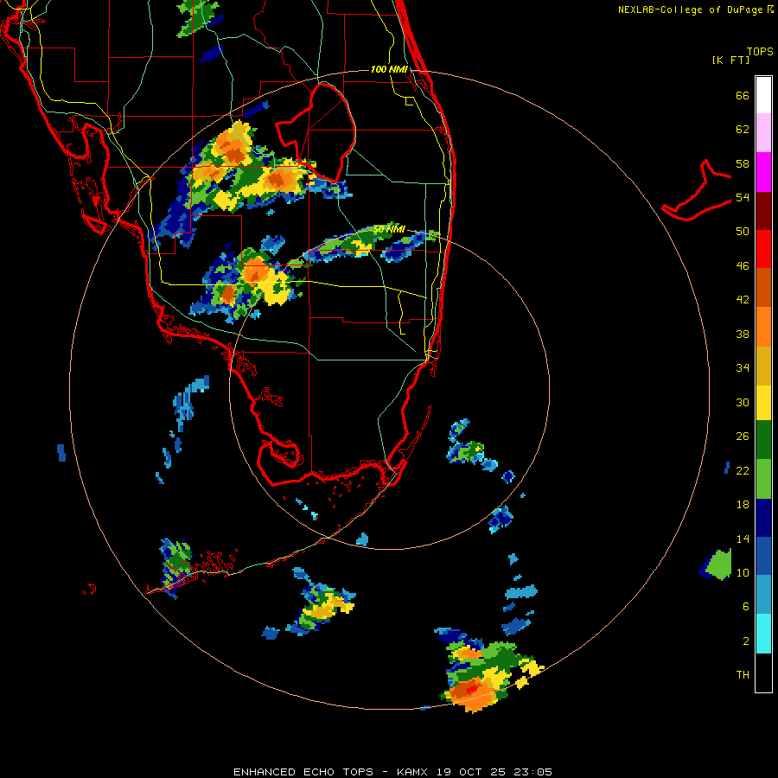Click the 18 legend value
Image resolution: width=778 pixels, height=778 pixels.
(x=743, y=505)
